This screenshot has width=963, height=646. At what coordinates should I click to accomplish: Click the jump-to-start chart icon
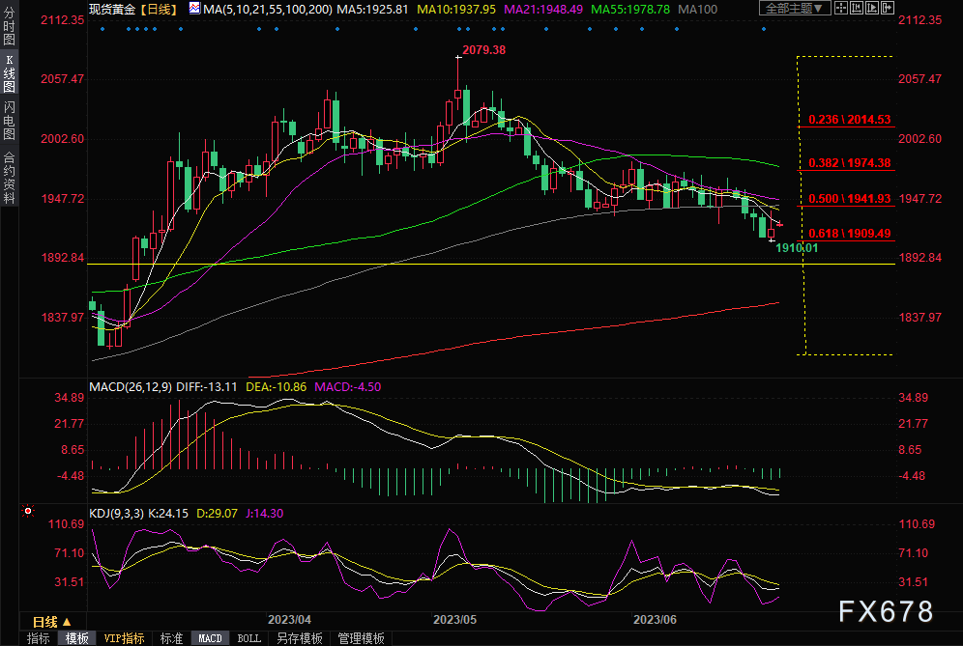tap(857, 8)
